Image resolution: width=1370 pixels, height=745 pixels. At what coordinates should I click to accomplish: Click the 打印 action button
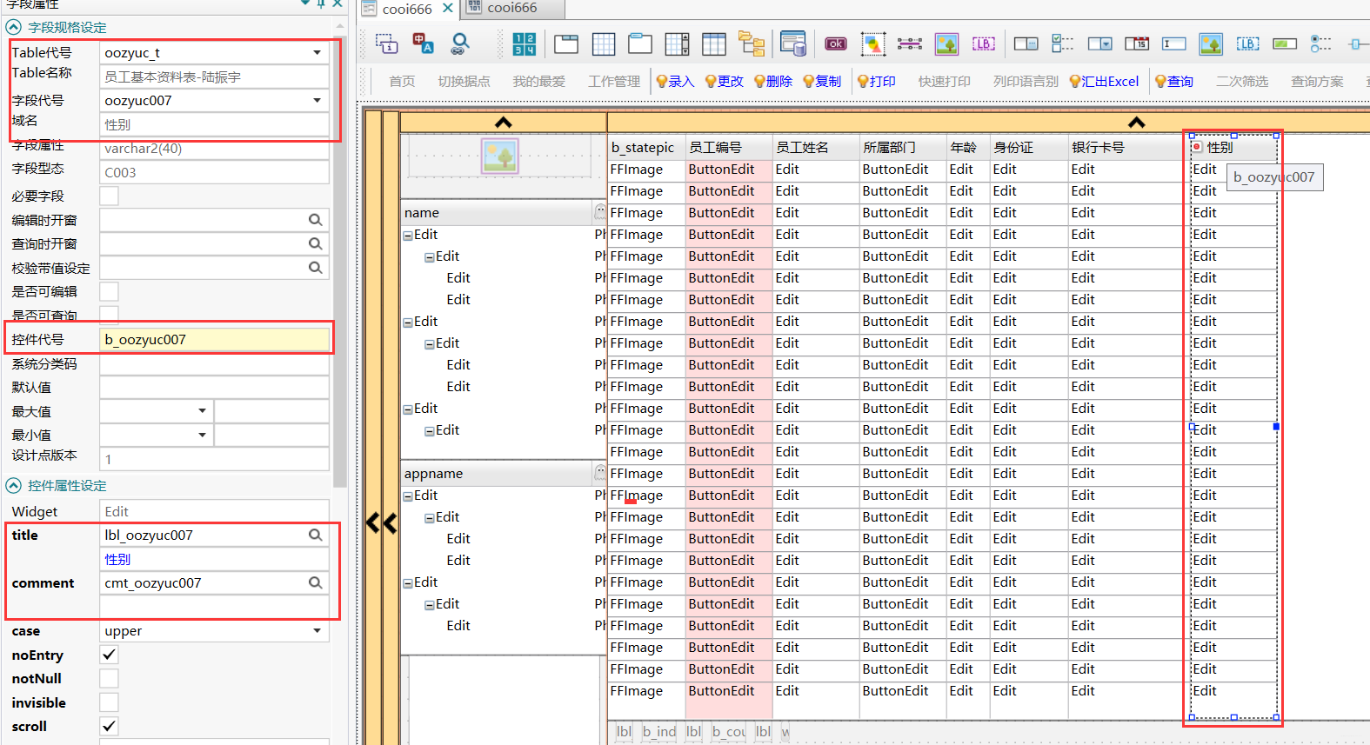tap(876, 81)
